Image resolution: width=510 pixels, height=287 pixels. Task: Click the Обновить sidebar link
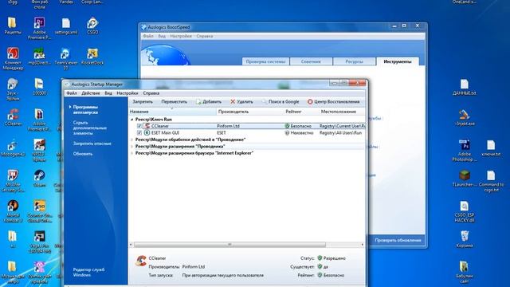pyautogui.click(x=83, y=154)
